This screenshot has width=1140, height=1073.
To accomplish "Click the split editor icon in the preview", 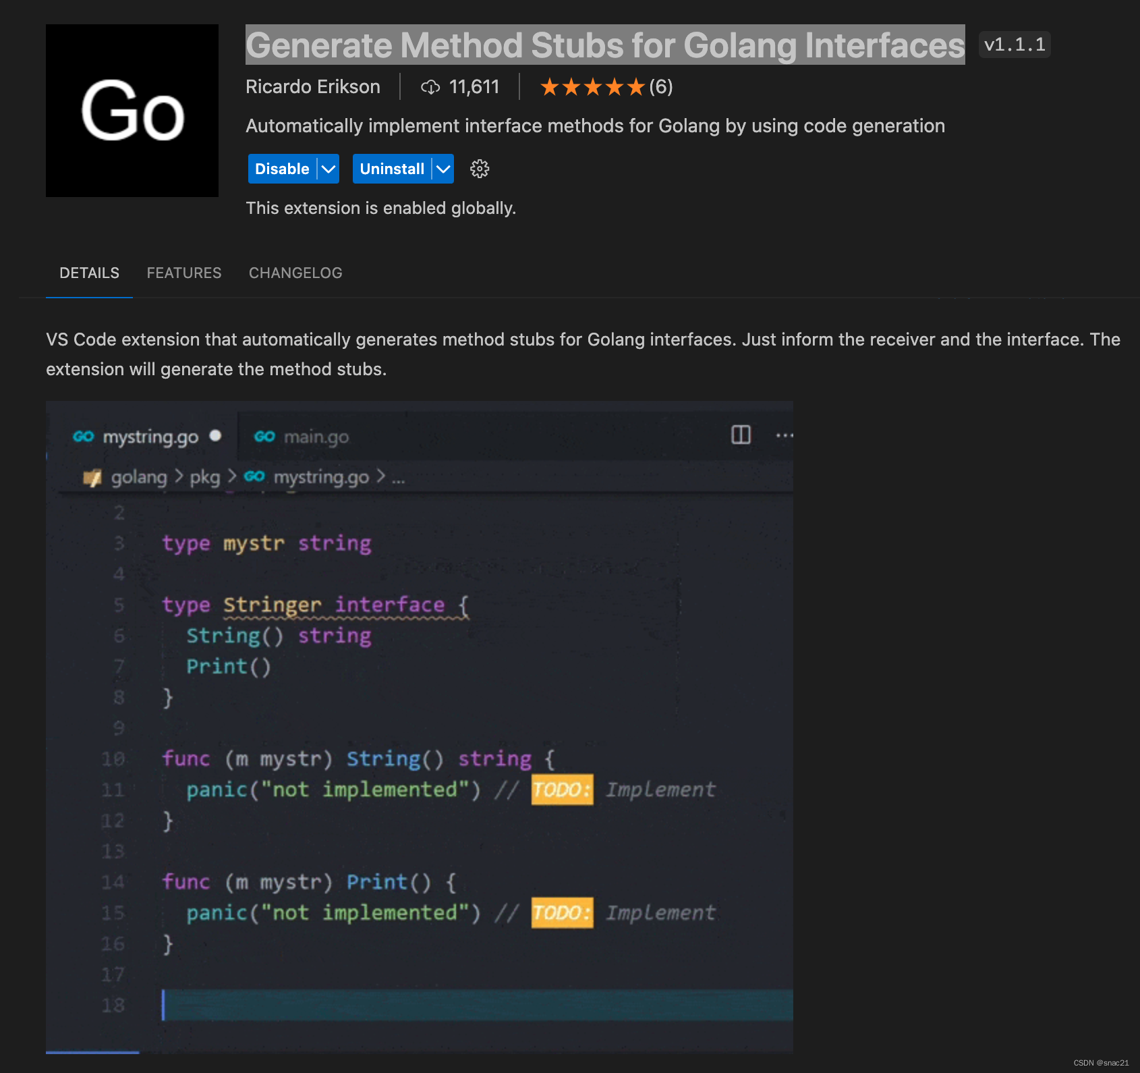I will click(x=741, y=435).
